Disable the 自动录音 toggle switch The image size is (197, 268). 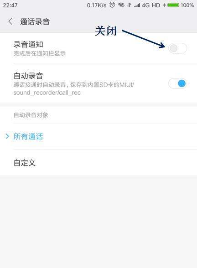(177, 83)
